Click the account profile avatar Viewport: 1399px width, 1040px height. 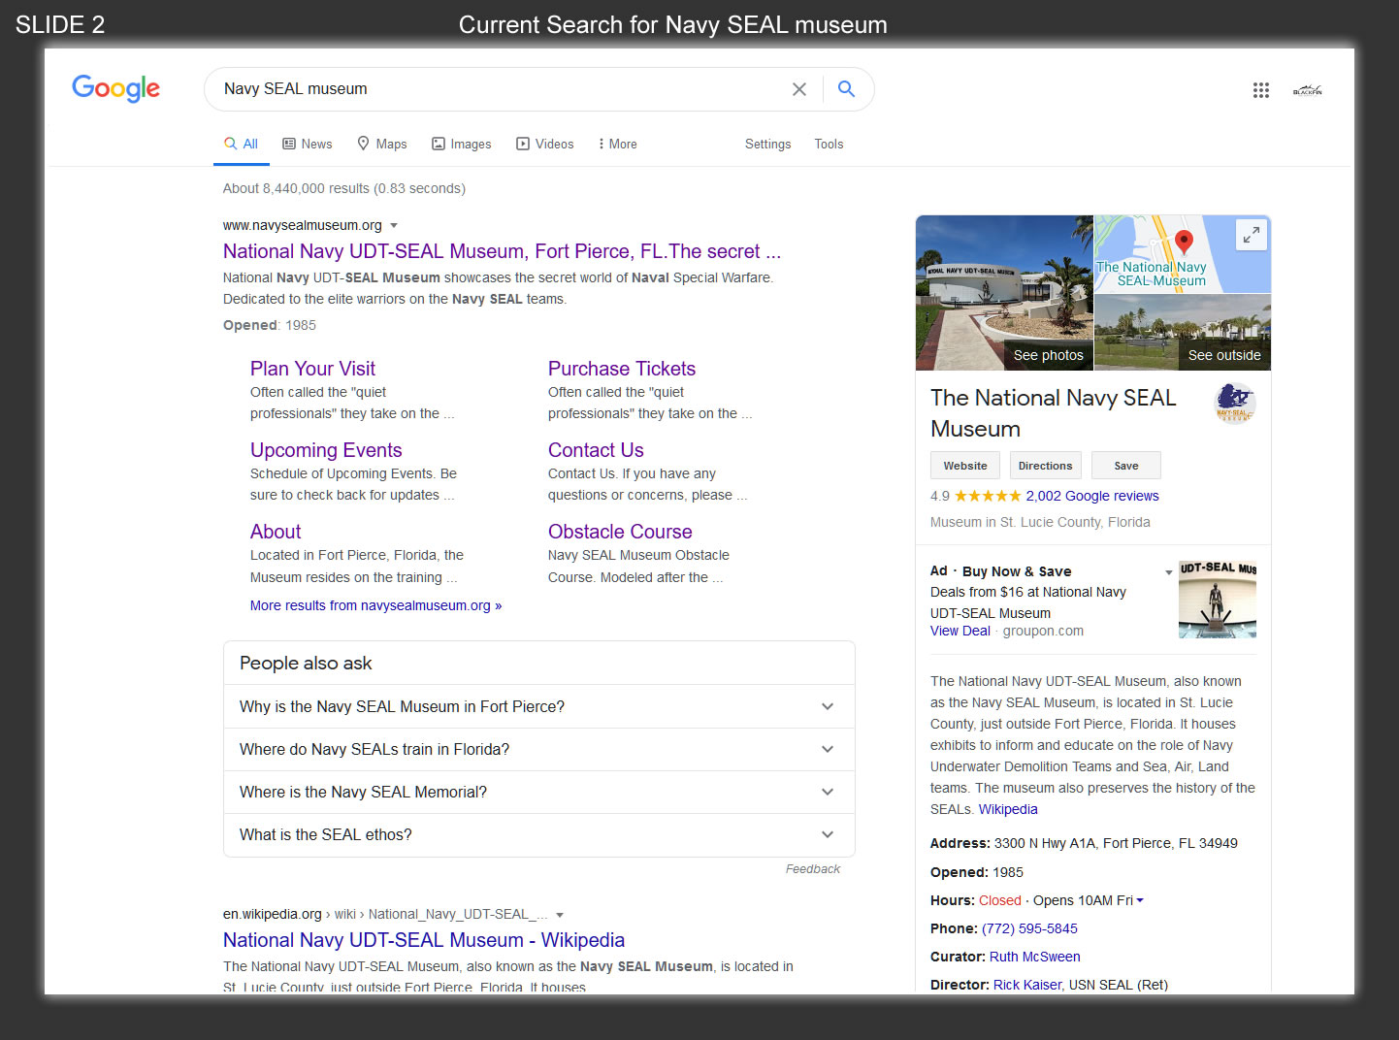pos(1307,90)
